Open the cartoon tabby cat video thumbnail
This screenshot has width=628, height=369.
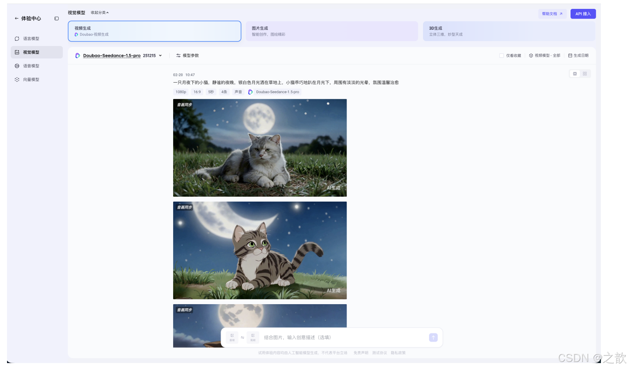tap(260, 250)
